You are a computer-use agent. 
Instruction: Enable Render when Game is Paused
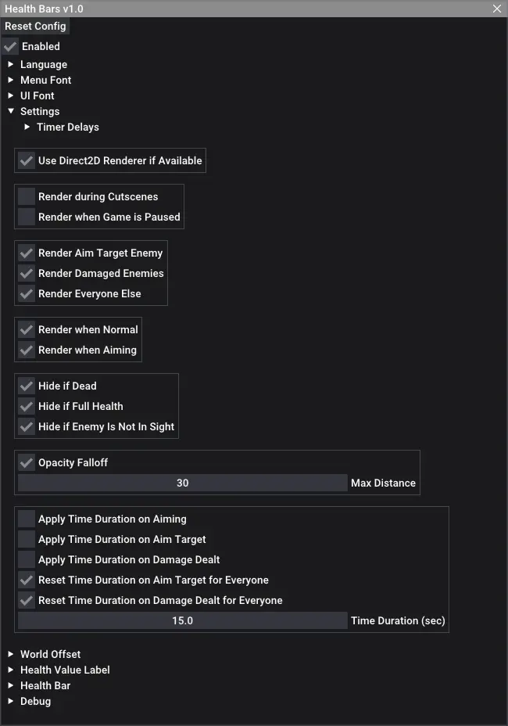[27, 217]
